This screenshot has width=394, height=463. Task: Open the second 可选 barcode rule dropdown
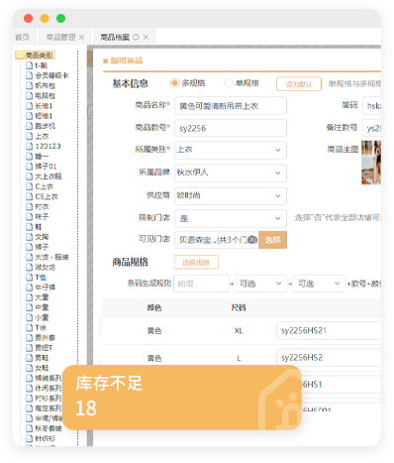[319, 284]
